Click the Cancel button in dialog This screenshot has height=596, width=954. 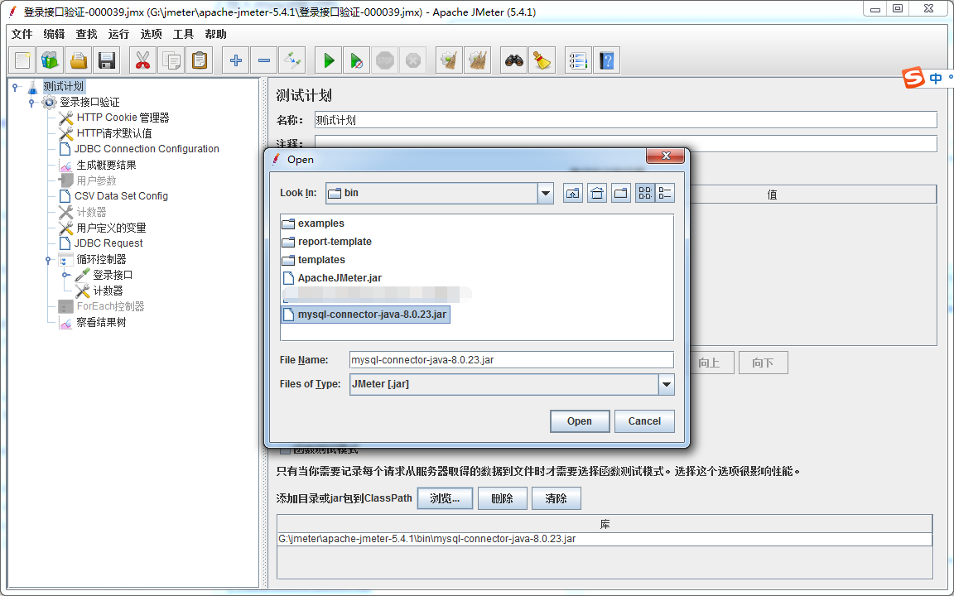pos(644,421)
